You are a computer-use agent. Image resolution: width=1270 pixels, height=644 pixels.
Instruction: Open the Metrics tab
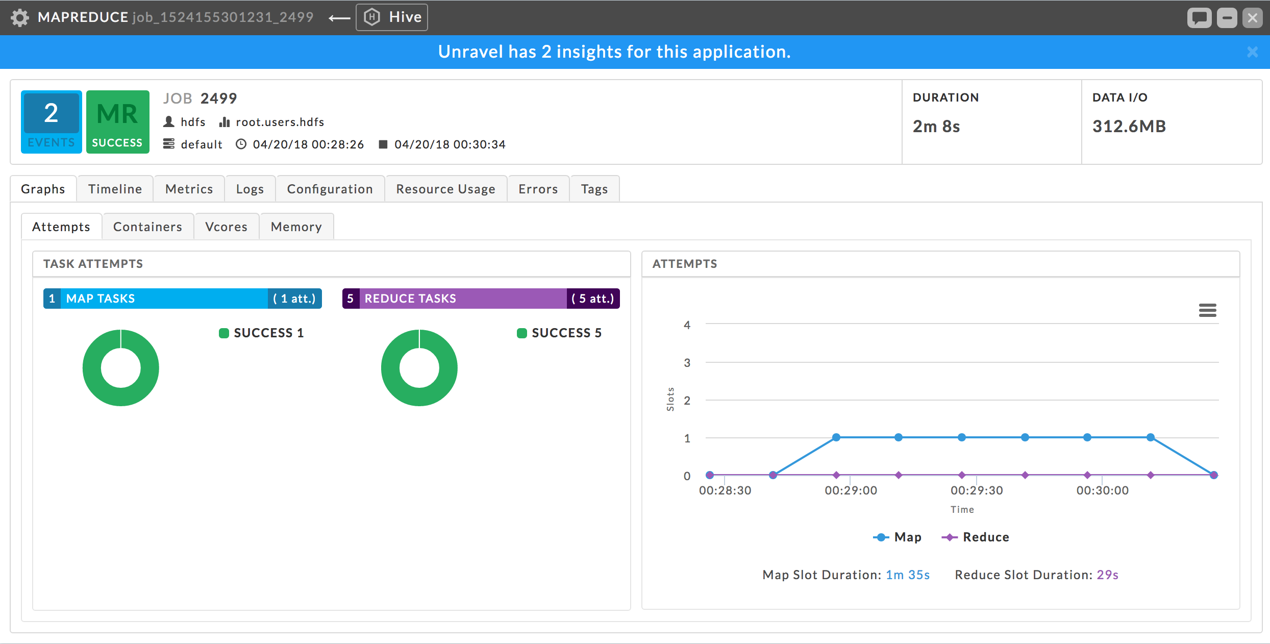pos(189,189)
